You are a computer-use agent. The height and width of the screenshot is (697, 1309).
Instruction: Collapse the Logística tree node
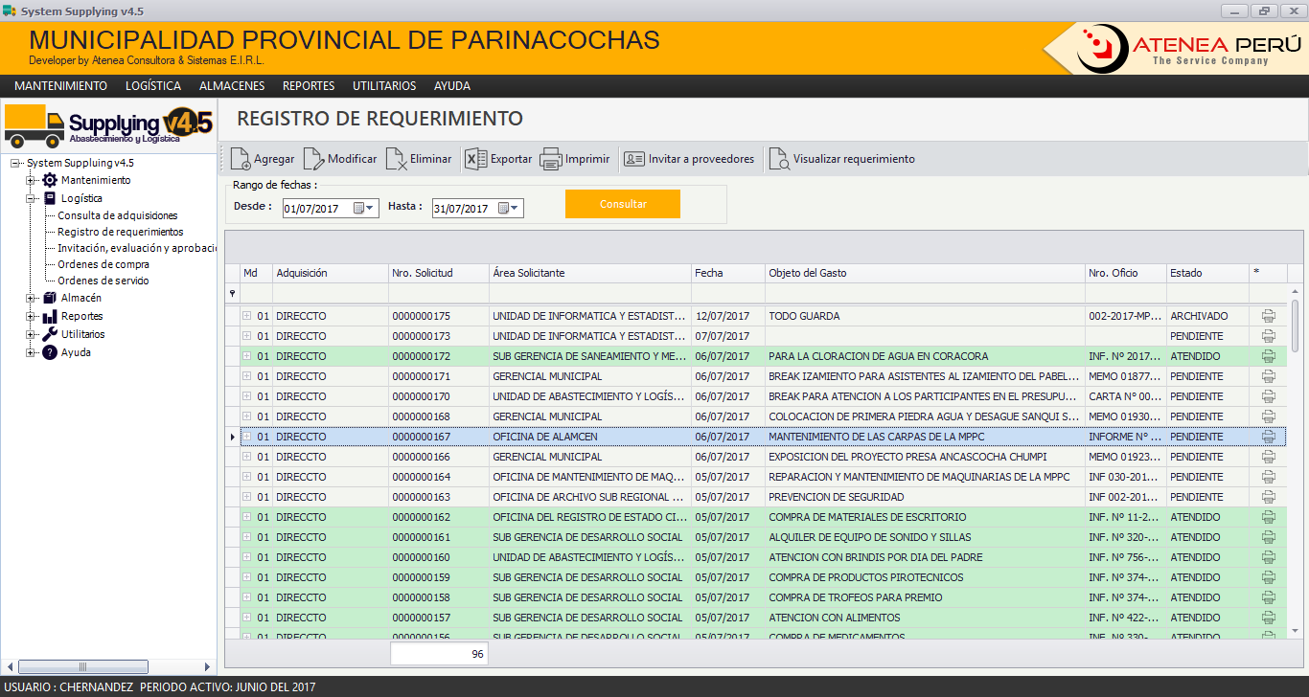tap(31, 198)
